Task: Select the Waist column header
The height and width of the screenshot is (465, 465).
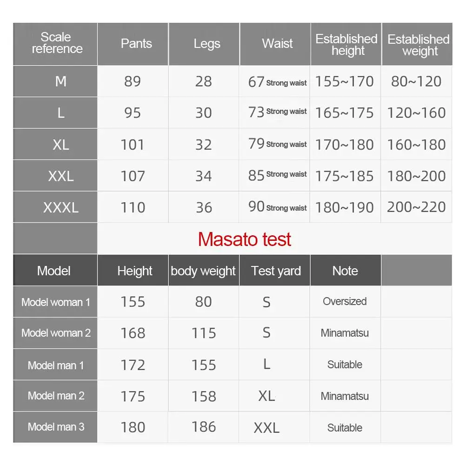Action: (x=277, y=44)
